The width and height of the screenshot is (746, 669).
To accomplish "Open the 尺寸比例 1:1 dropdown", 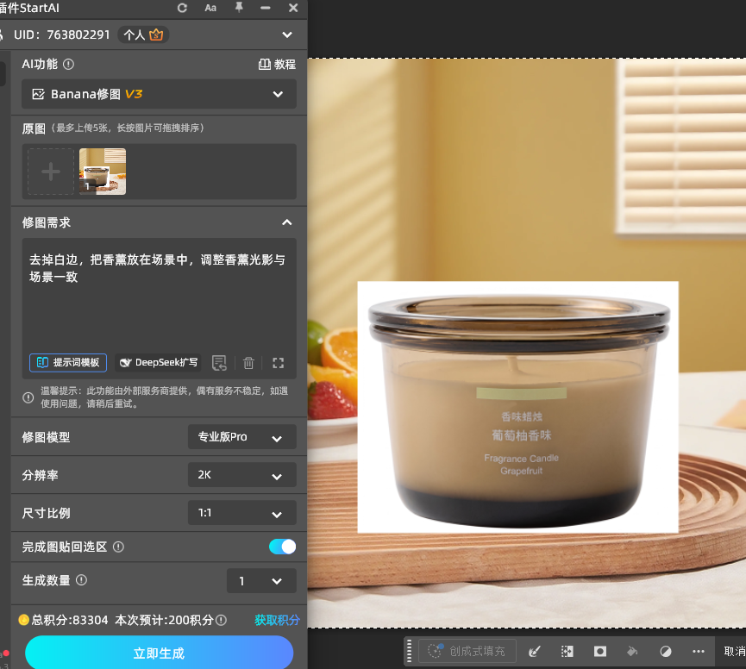I will 242,513.
